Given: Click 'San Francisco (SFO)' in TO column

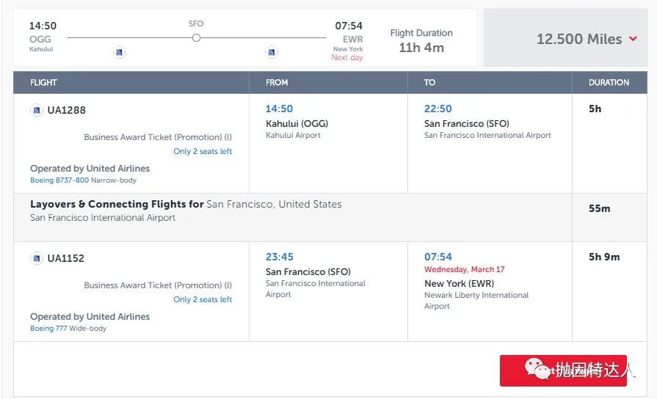Looking at the screenshot, I should click(467, 124).
